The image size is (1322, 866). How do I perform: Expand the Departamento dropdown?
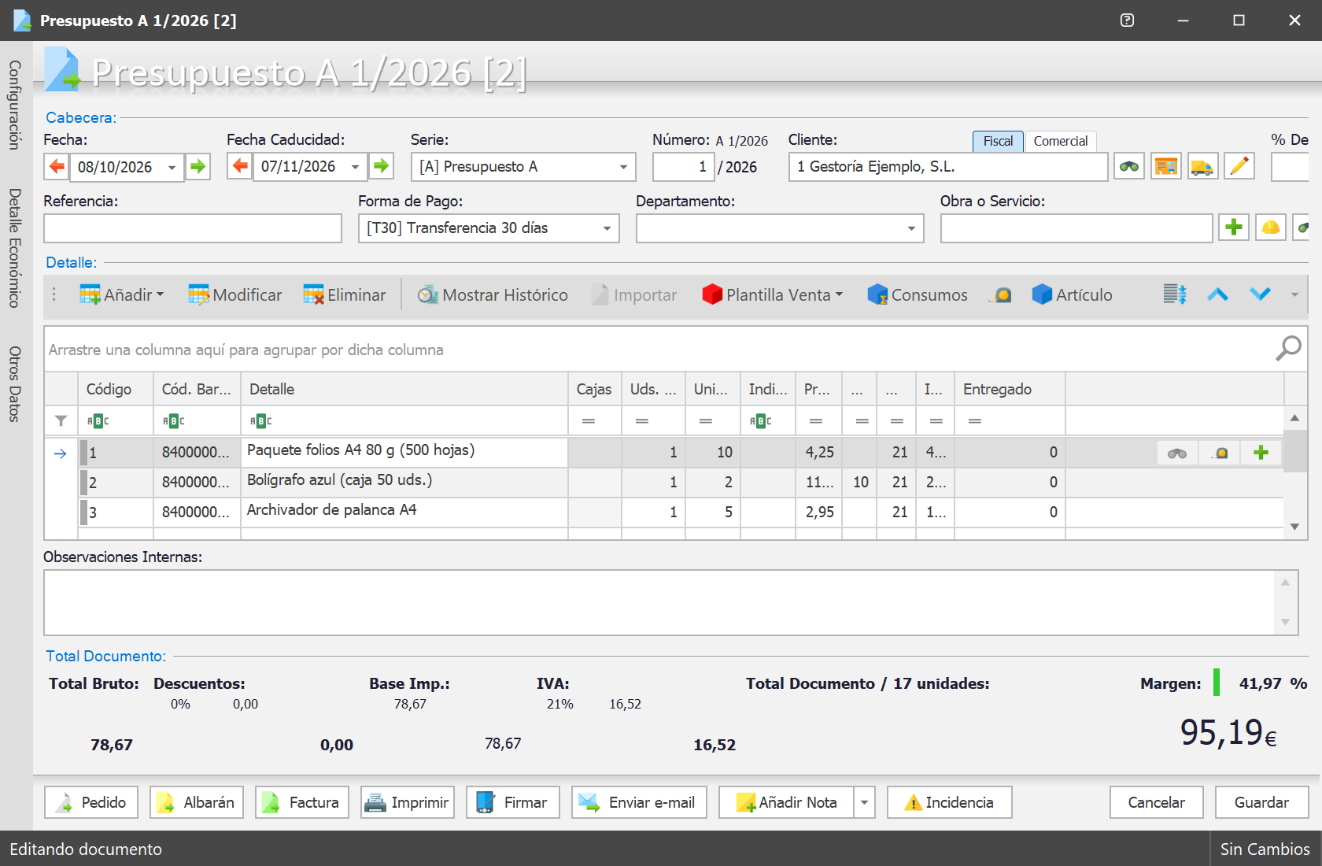(x=911, y=228)
